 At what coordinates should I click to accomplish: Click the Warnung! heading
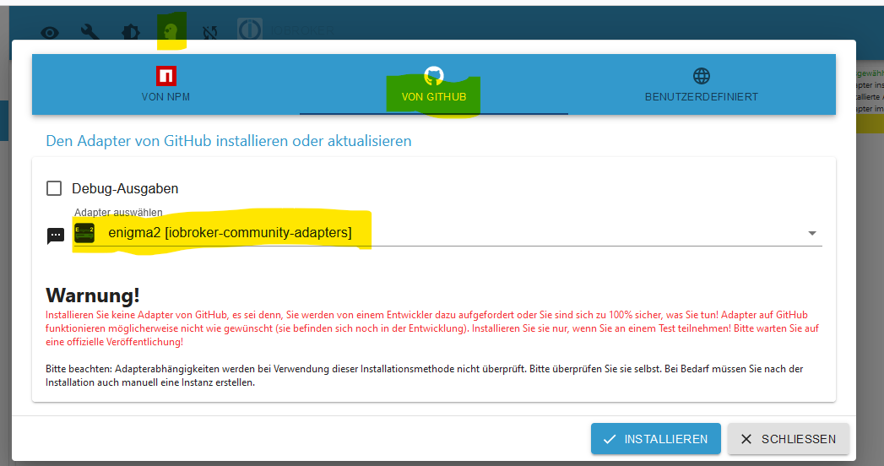click(93, 295)
